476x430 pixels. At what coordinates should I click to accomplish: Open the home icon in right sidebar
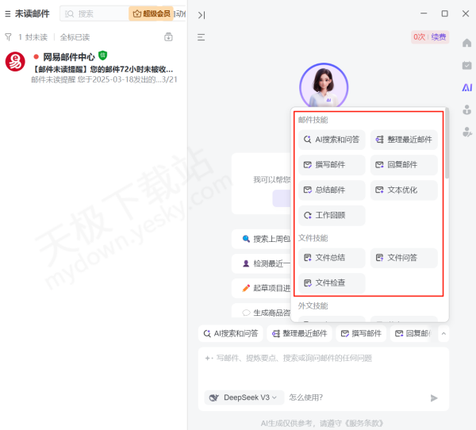tap(467, 43)
